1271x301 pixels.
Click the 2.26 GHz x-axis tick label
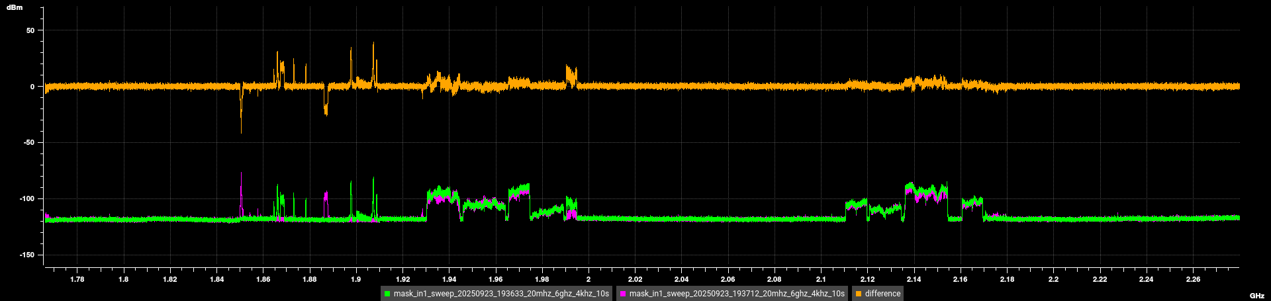[1192, 279]
